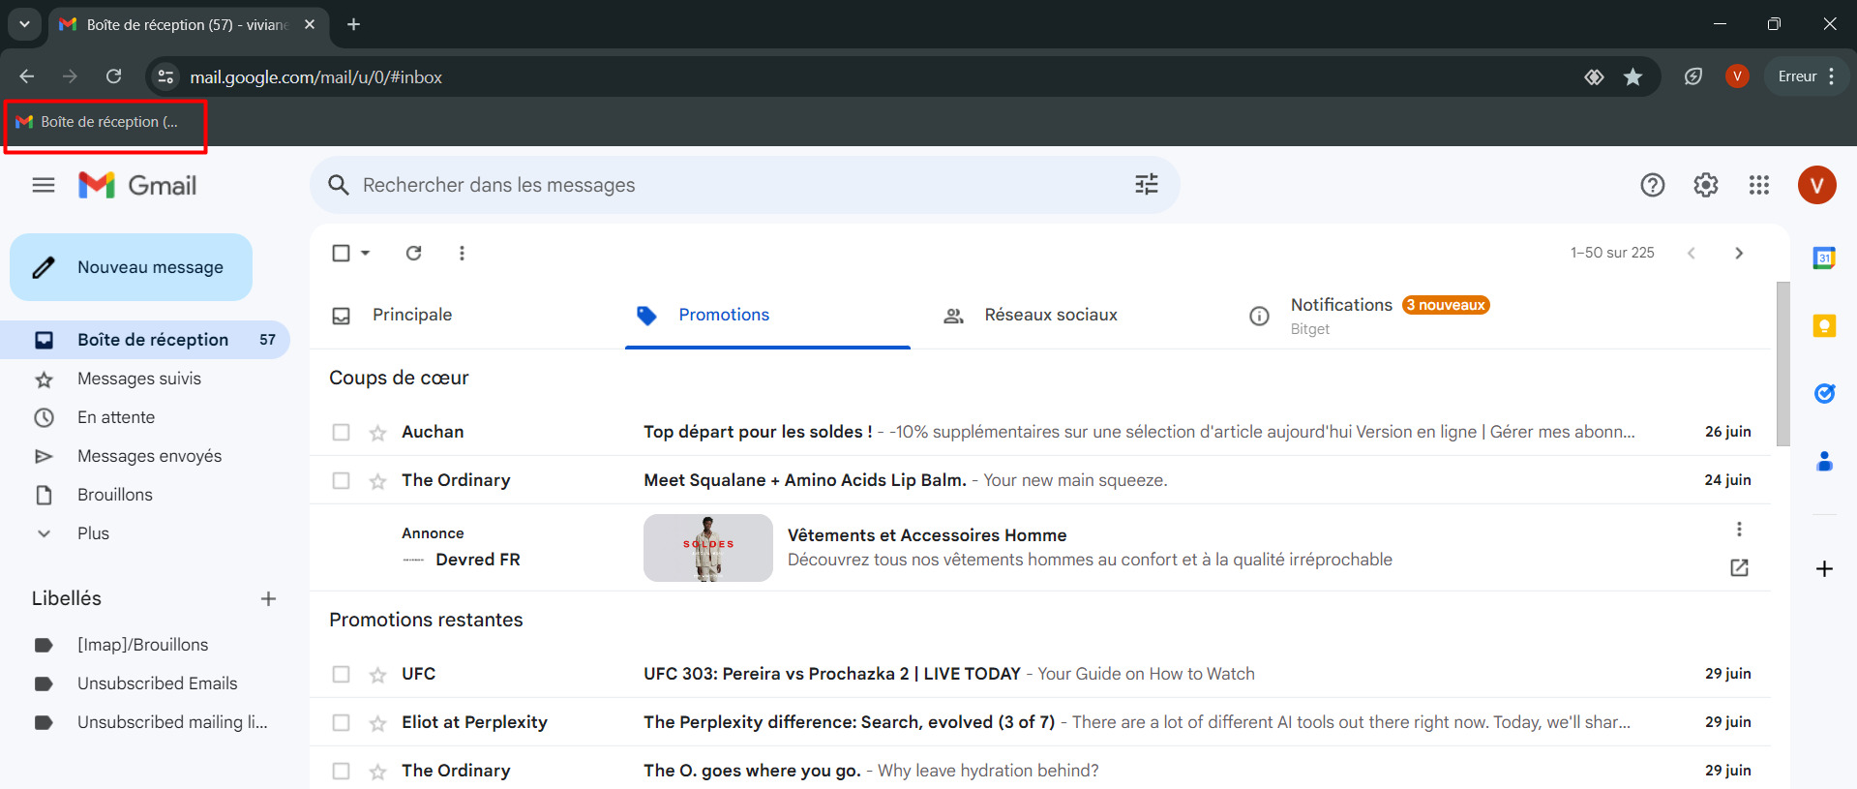Open Meet Squalane + Amino Acids email
Viewport: 1857px width, 789px height.
[x=1040, y=480]
